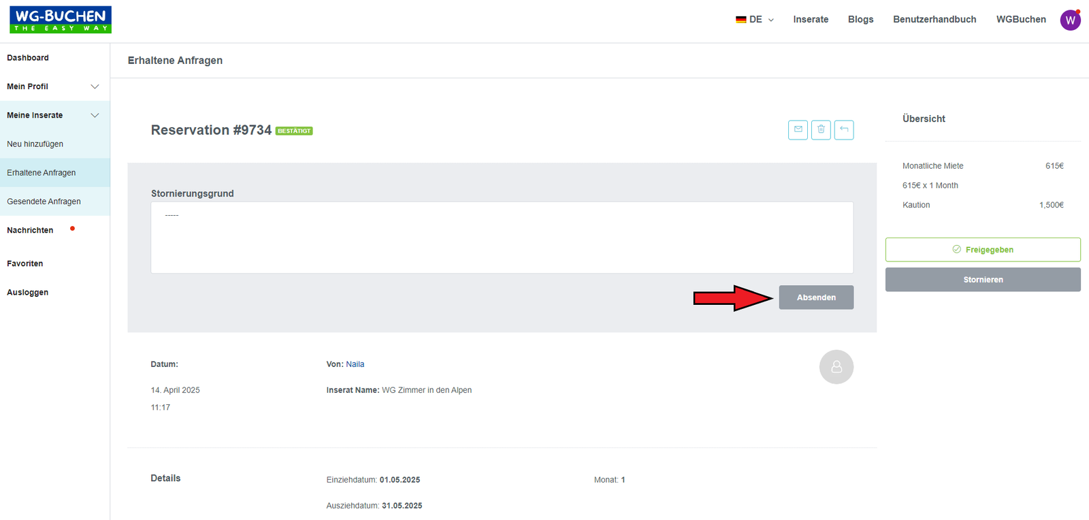The height and width of the screenshot is (520, 1089).
Task: Open Nachrichten in sidebar
Action: (x=30, y=230)
